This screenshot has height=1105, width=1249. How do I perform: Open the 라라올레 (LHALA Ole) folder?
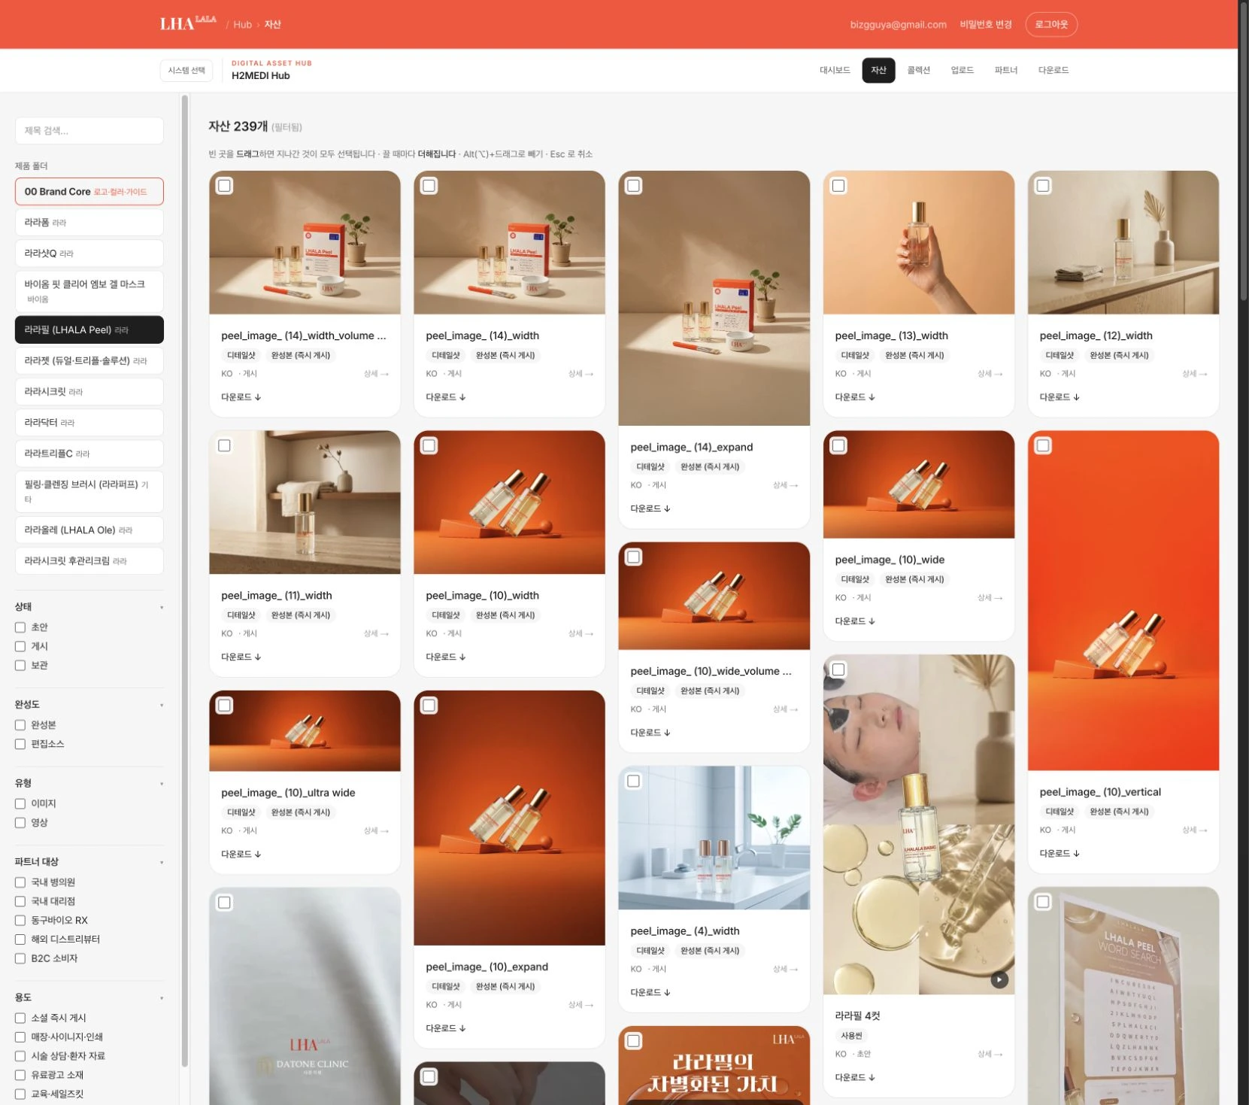89,530
